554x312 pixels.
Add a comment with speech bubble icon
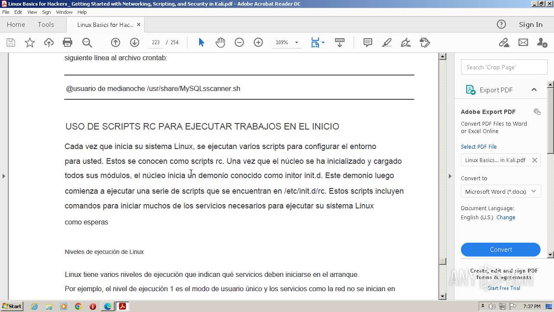pyautogui.click(x=368, y=42)
